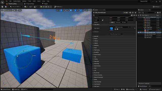The height and width of the screenshot is (91, 162).
Task: Open the Details property matrix grid icon
Action: [x=132, y=15]
